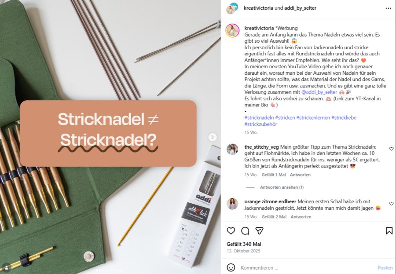Share the post via paper plane icon
Screen dimensions: 396x274
click(259, 231)
